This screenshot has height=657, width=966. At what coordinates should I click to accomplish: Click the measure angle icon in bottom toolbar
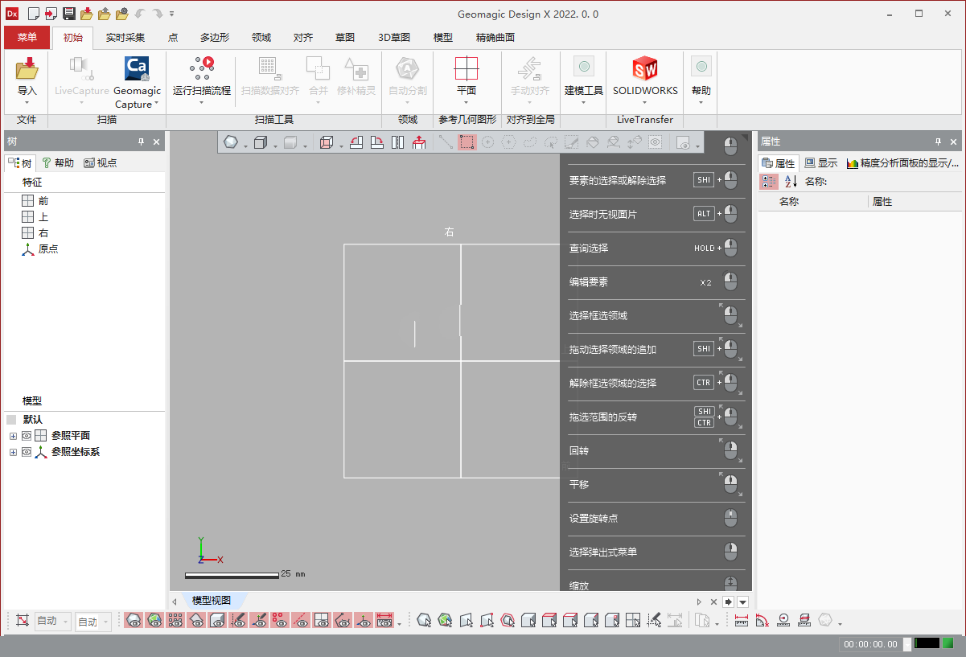tap(762, 621)
